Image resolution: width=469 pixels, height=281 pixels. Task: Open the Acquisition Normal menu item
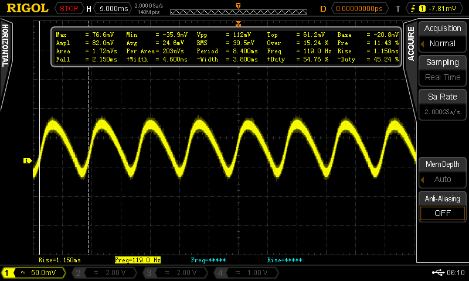(x=443, y=36)
